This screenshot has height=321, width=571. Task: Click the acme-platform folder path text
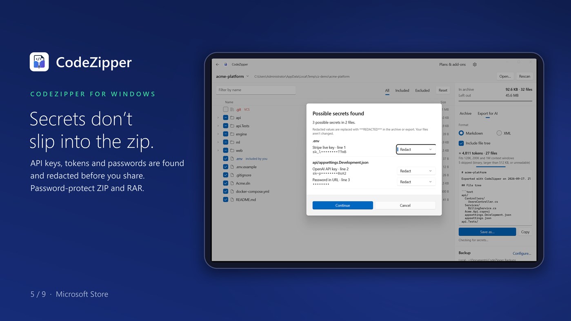point(302,77)
